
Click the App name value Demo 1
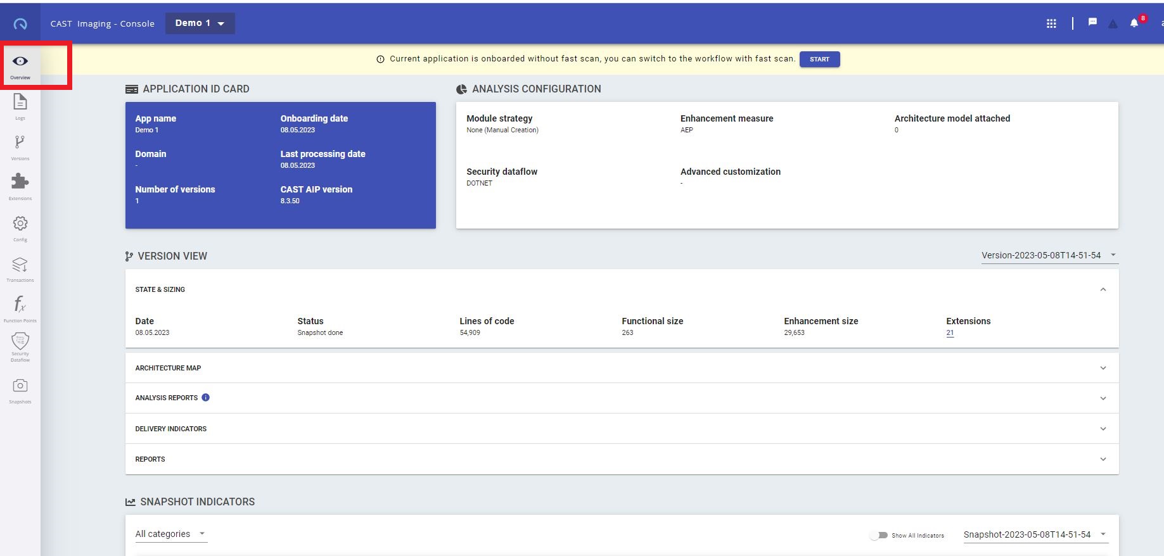coord(147,130)
